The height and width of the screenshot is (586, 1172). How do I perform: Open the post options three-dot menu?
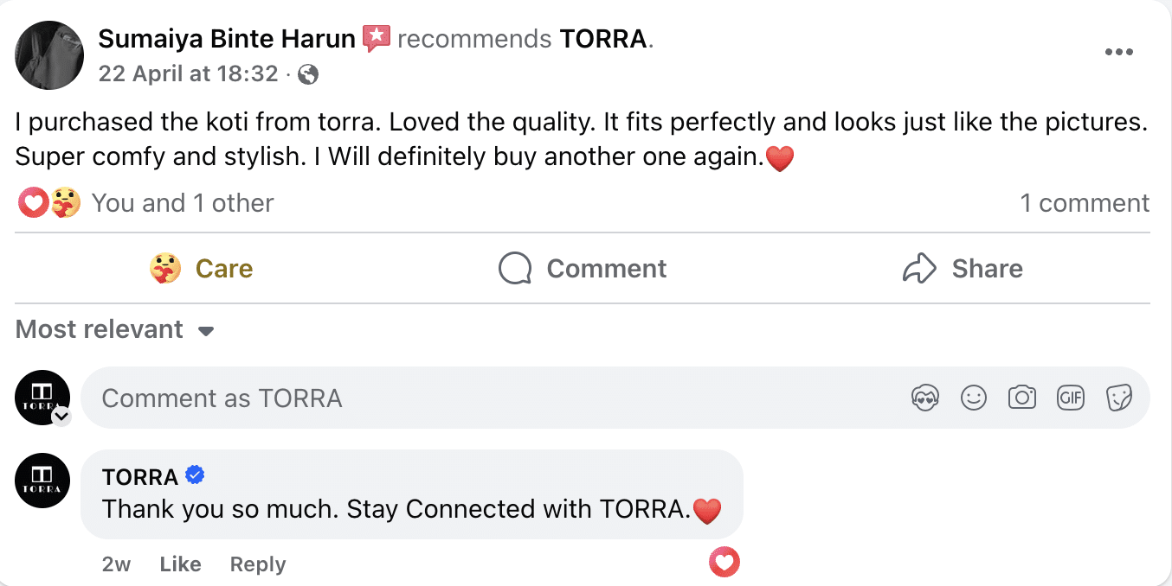click(1119, 51)
